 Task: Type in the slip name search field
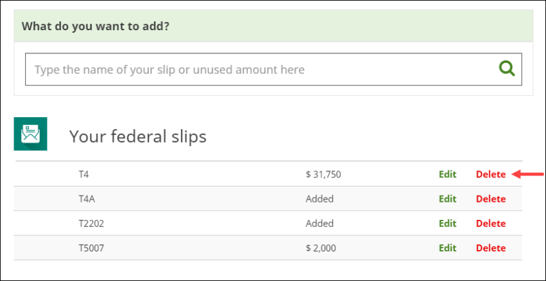tap(257, 69)
